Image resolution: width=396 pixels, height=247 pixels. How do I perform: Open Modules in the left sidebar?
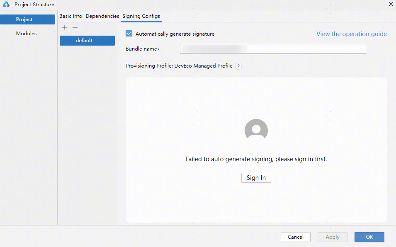tap(26, 33)
